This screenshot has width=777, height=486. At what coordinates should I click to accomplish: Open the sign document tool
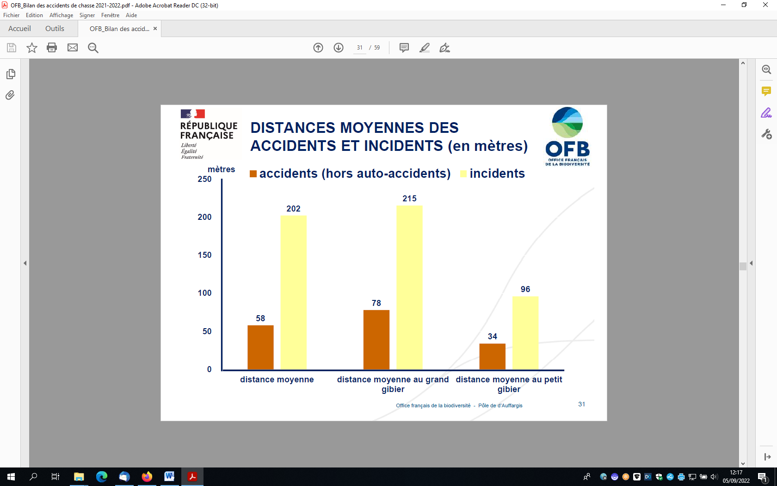[444, 48]
